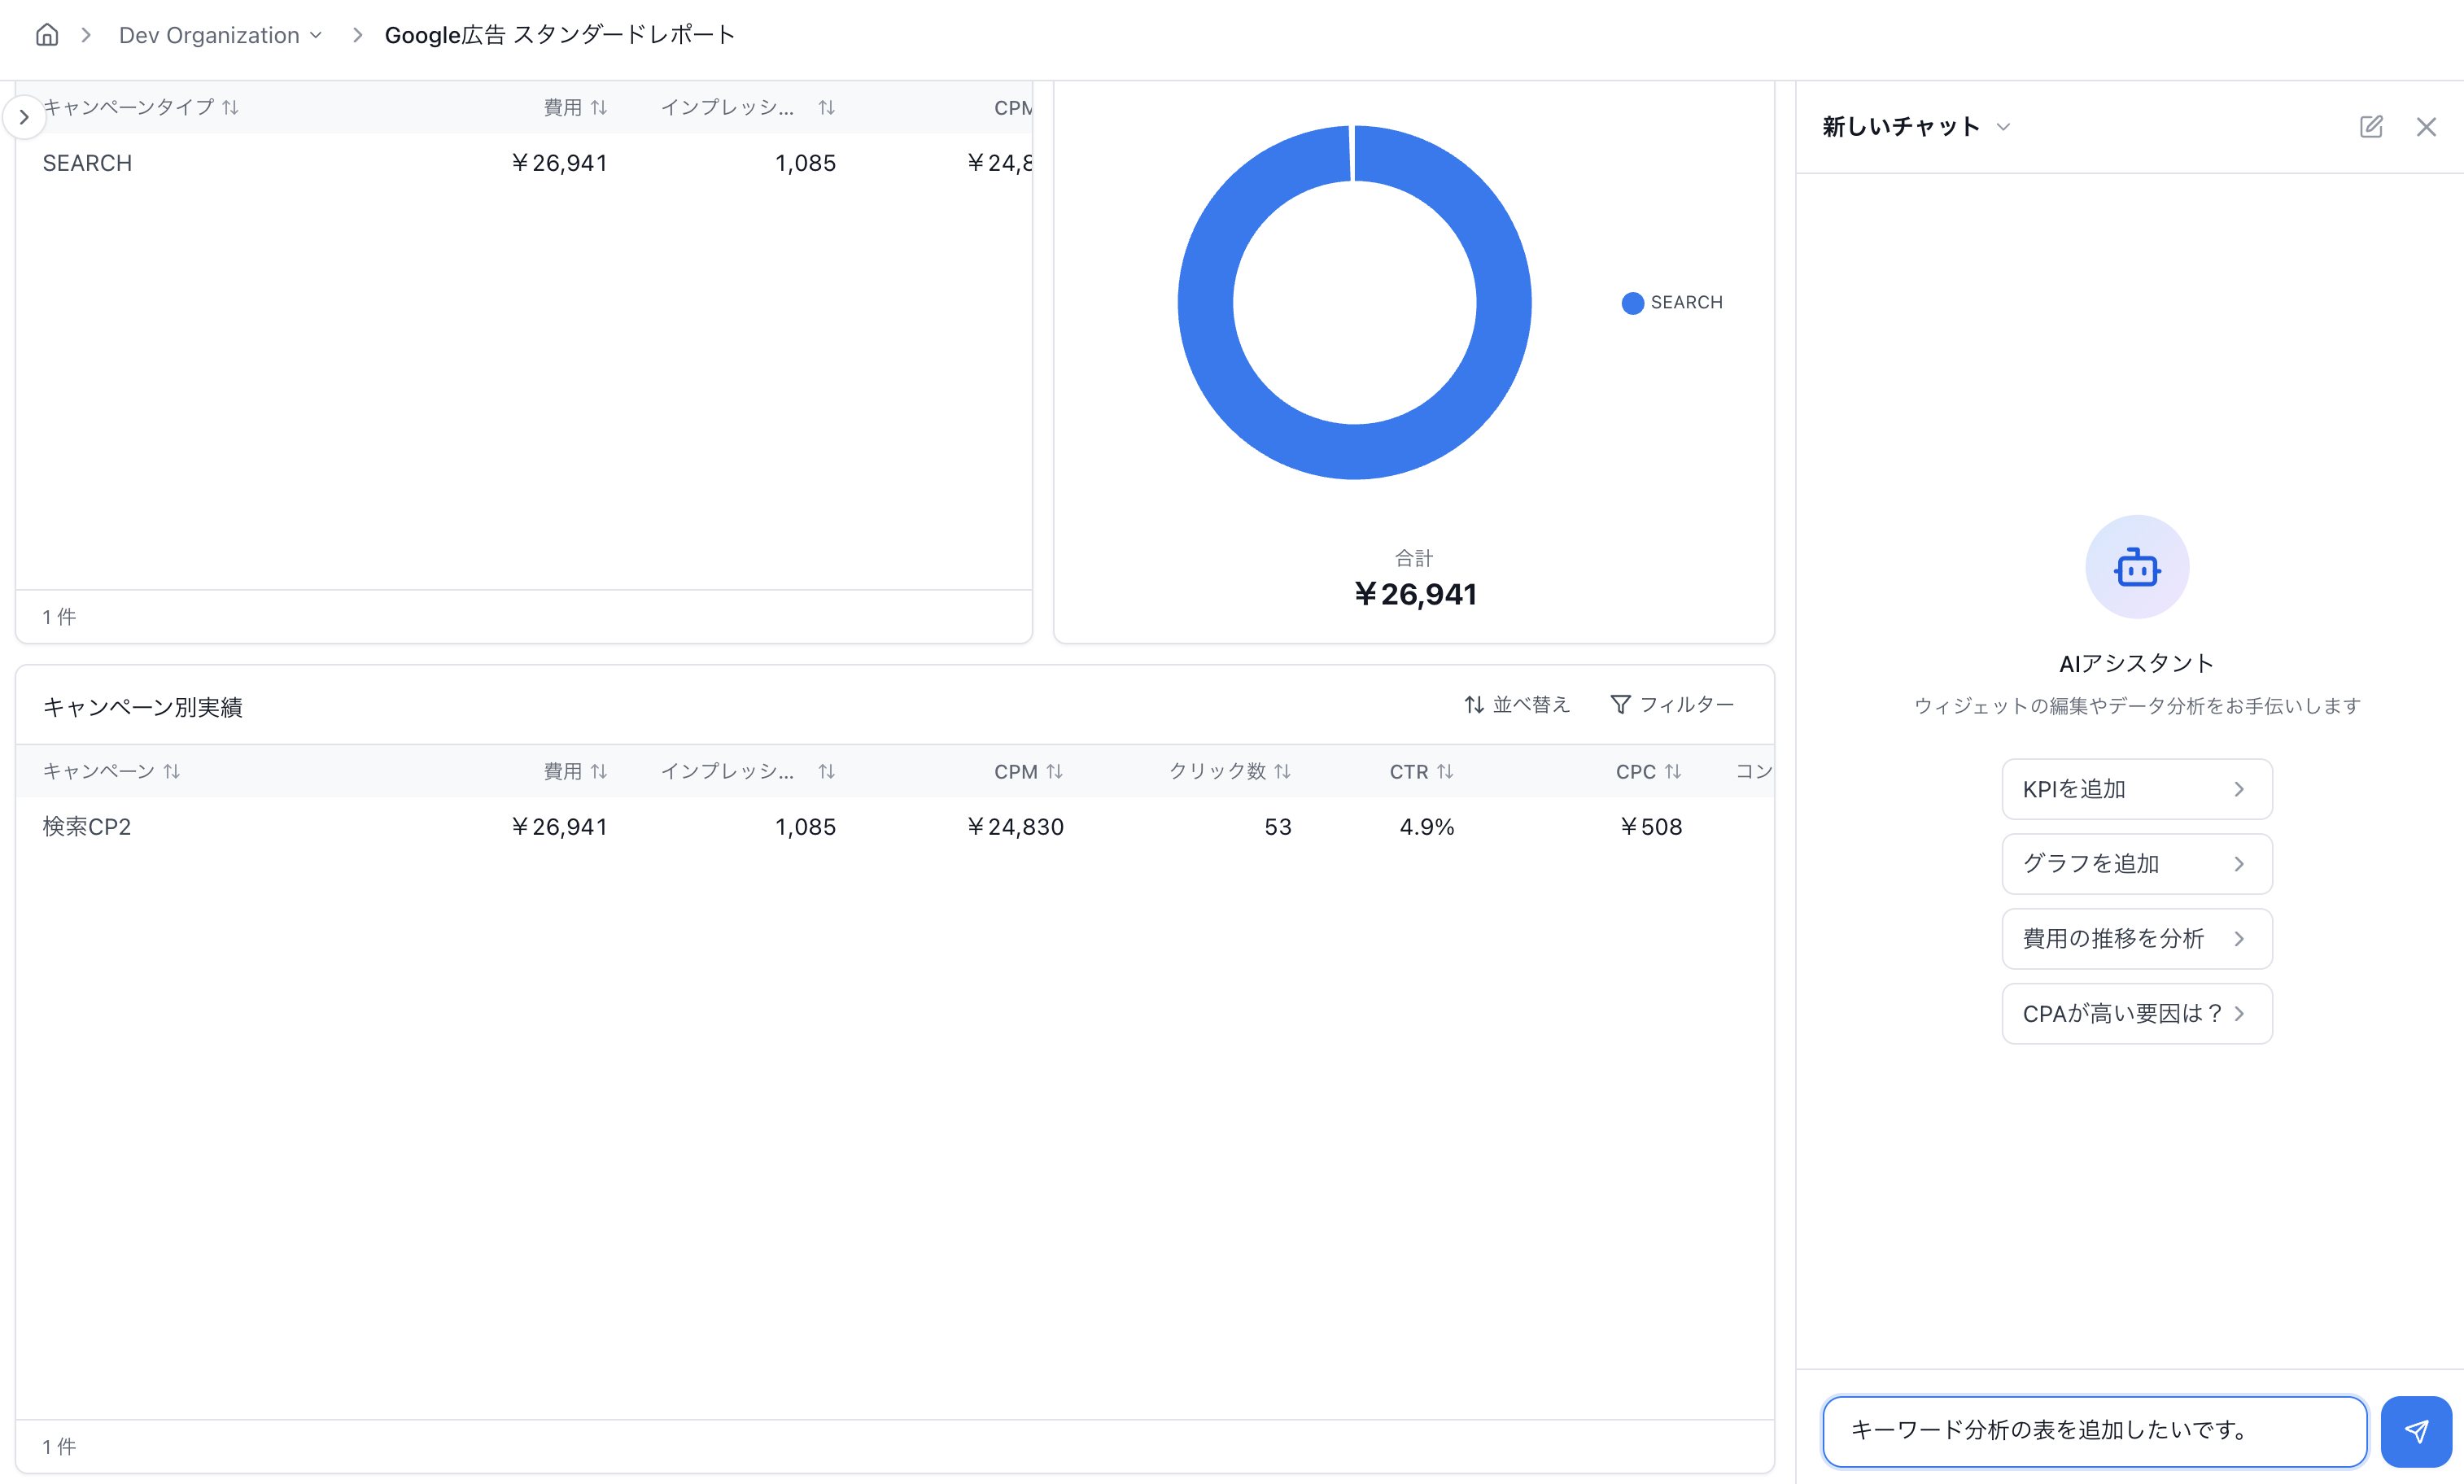This screenshot has width=2464, height=1484.
Task: Choose the KPIを追加 suggestion
Action: click(x=2137, y=789)
